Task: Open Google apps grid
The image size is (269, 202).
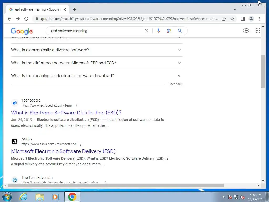Action: tap(258, 31)
